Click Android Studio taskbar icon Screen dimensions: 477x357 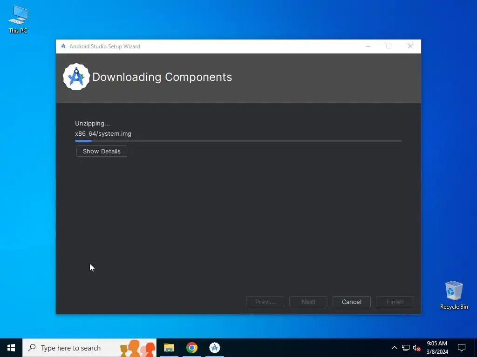(x=215, y=348)
